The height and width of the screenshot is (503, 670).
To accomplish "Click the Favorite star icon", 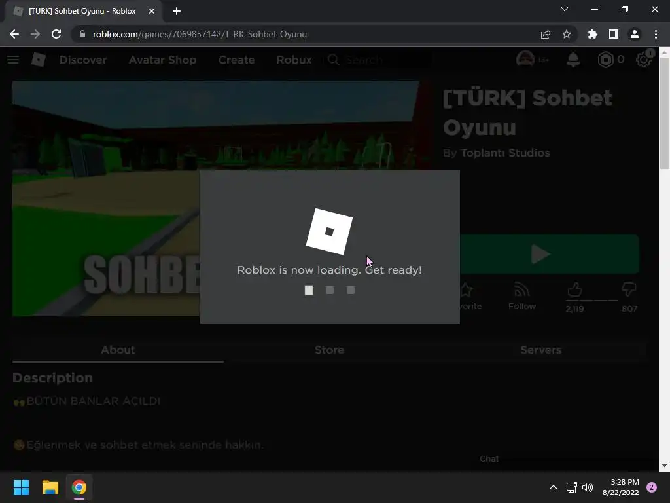I will click(466, 290).
